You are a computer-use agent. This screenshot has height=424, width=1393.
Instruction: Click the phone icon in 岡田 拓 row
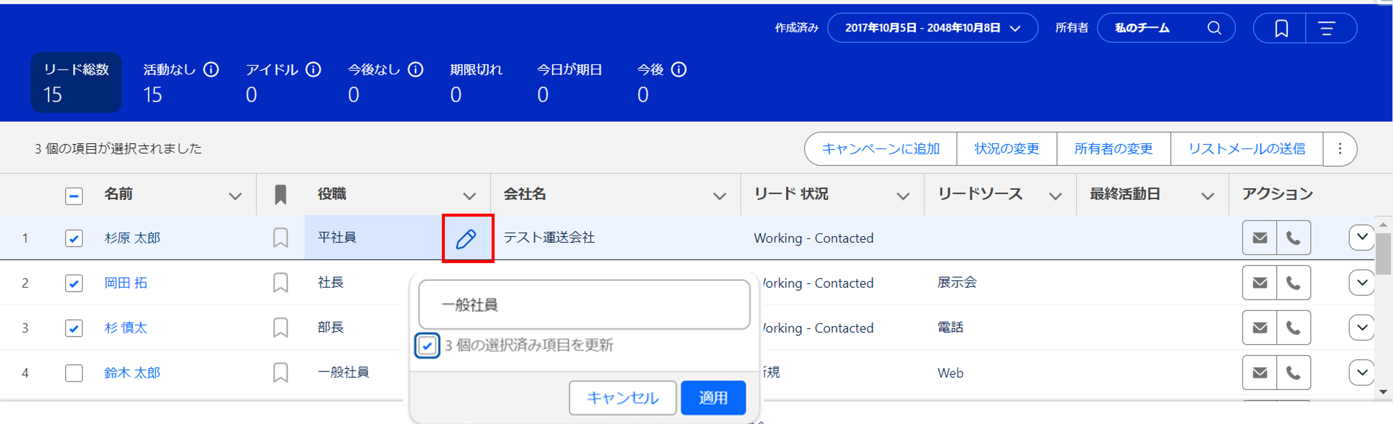1293,282
